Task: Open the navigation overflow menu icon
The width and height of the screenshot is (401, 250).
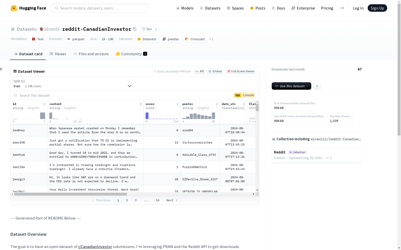Action: coord(342,8)
